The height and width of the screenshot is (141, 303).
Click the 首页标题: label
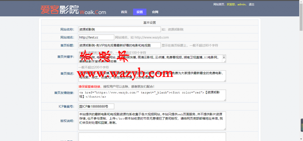tap(67, 45)
